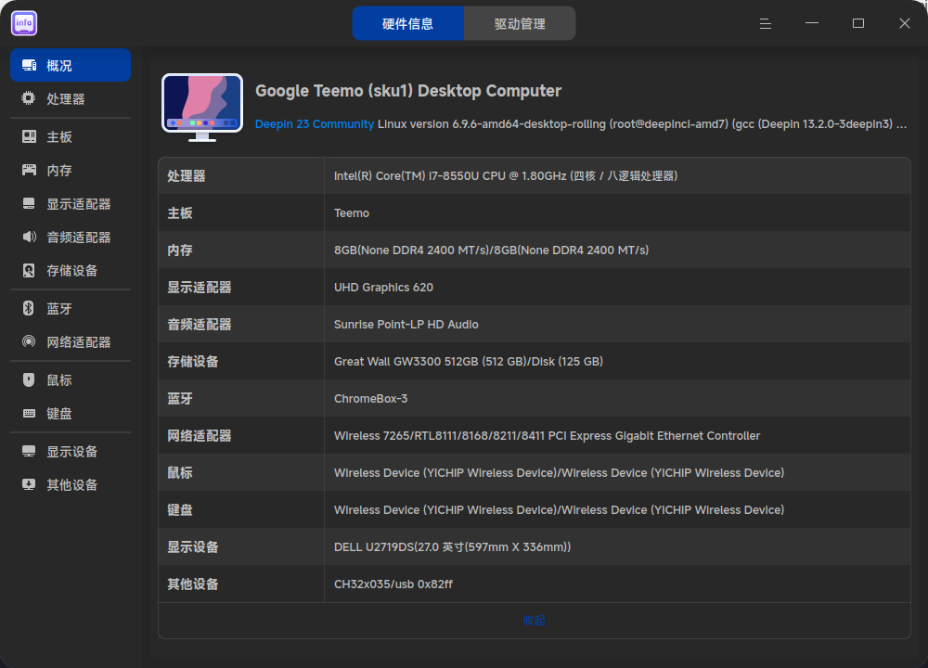
Task: Click the ChromeBox-3 Bluetooth value
Action: point(370,399)
